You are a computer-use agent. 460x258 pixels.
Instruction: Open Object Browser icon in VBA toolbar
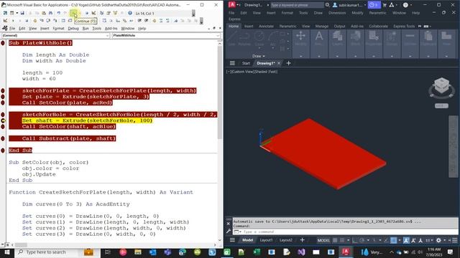(x=115, y=13)
